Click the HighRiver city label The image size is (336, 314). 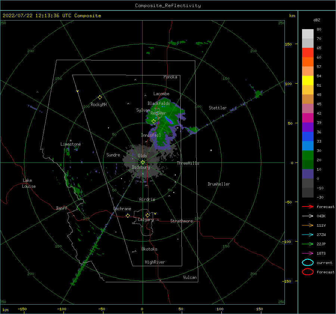pos(155,262)
